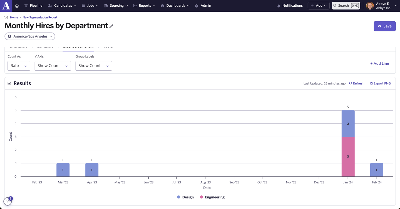Open the Dashboards dropdown
The image size is (400, 209).
(x=175, y=6)
